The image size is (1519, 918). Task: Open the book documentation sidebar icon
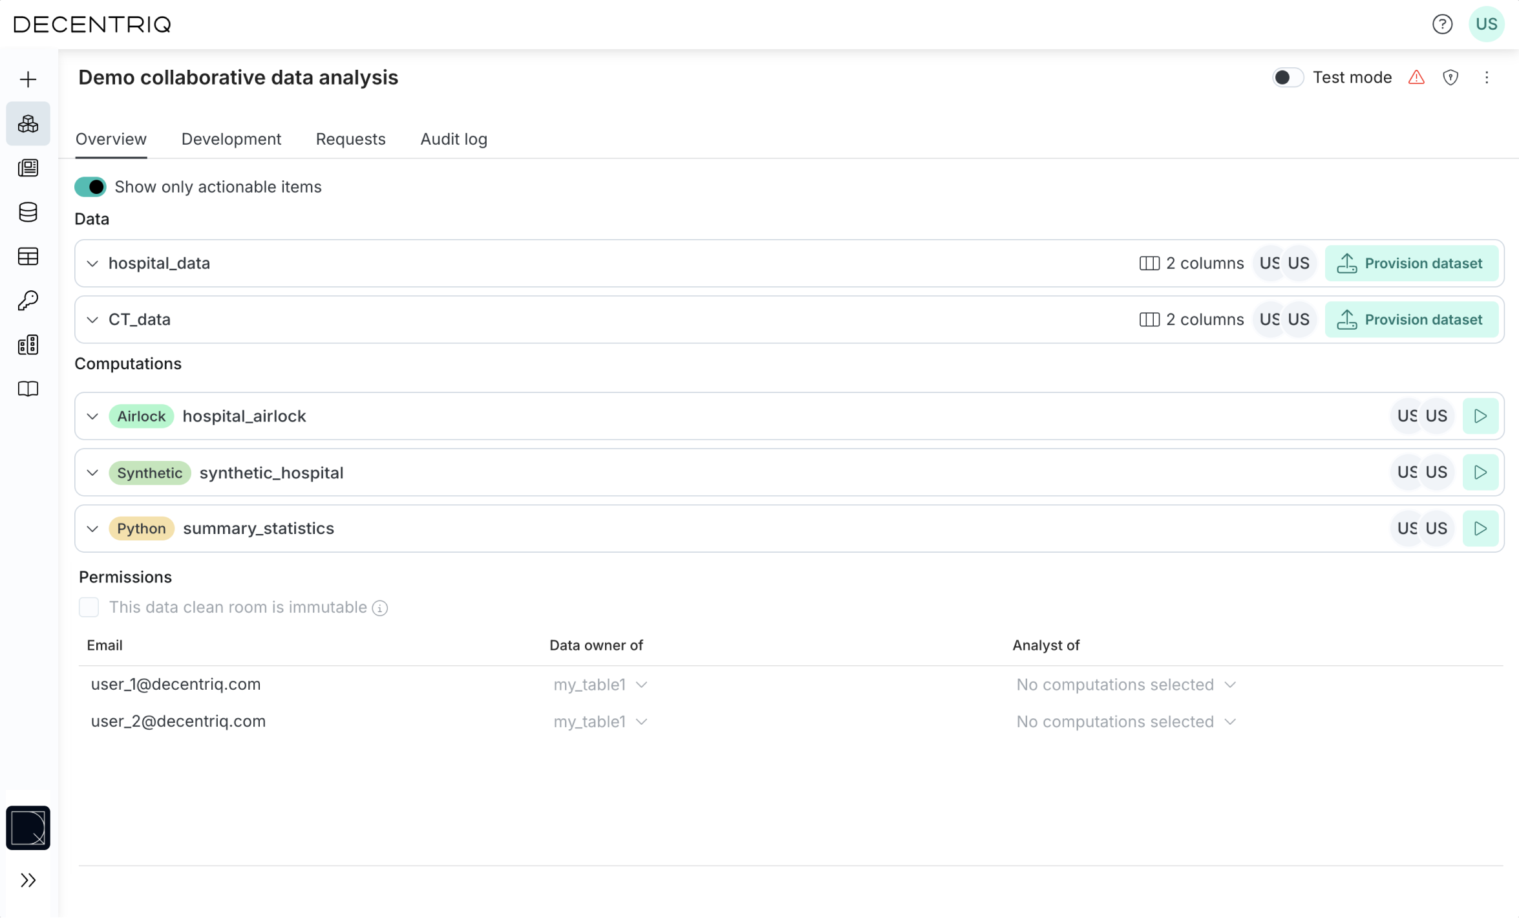coord(28,389)
